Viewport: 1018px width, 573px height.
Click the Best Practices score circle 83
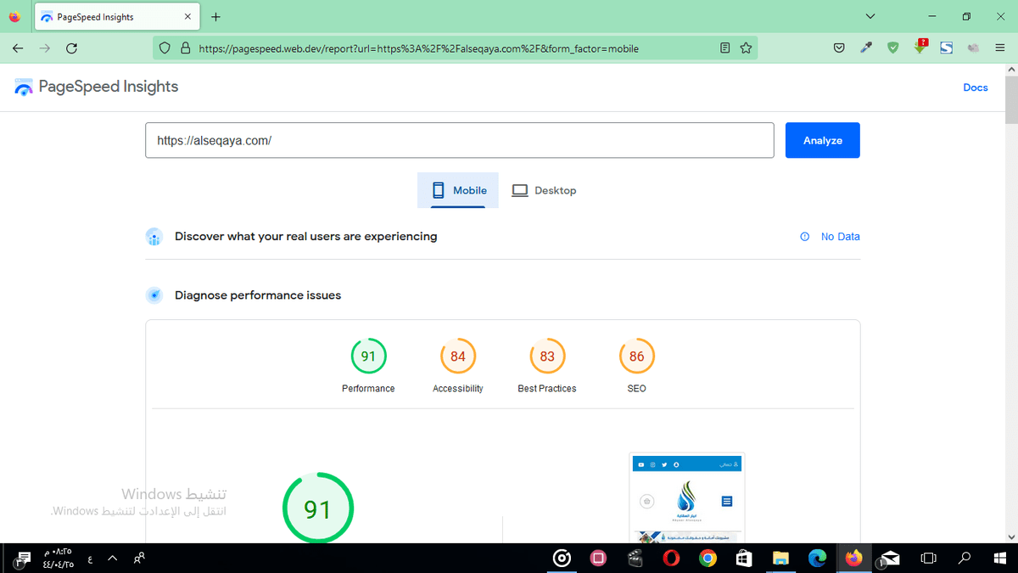pos(547,357)
